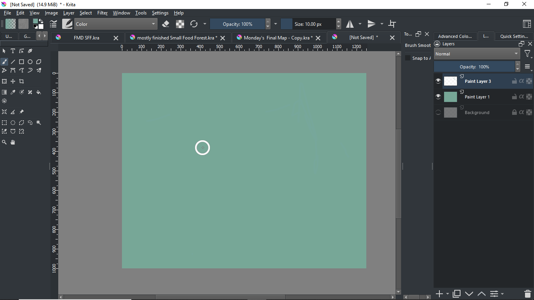Select the Ellipse shape tool
Screen dimensions: 534x300
[x=30, y=62]
